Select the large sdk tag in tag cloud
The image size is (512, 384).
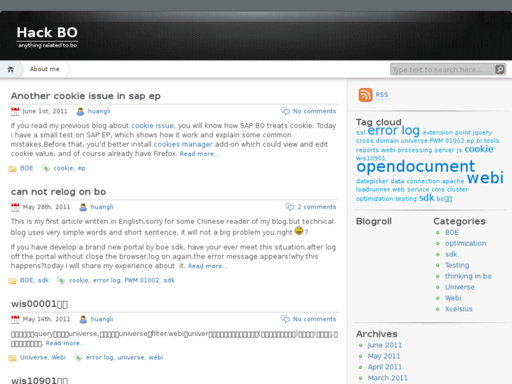(427, 198)
